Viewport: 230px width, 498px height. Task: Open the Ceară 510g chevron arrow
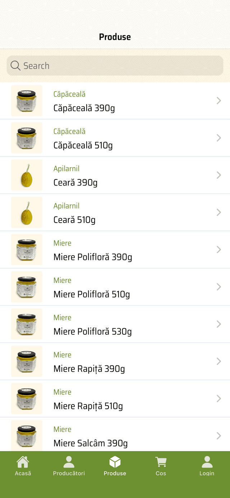click(218, 213)
